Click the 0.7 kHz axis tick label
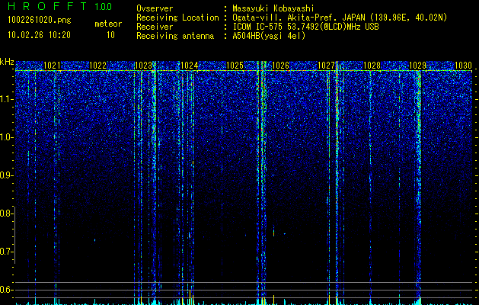The width and height of the screenshot is (479, 305). click(x=6, y=252)
